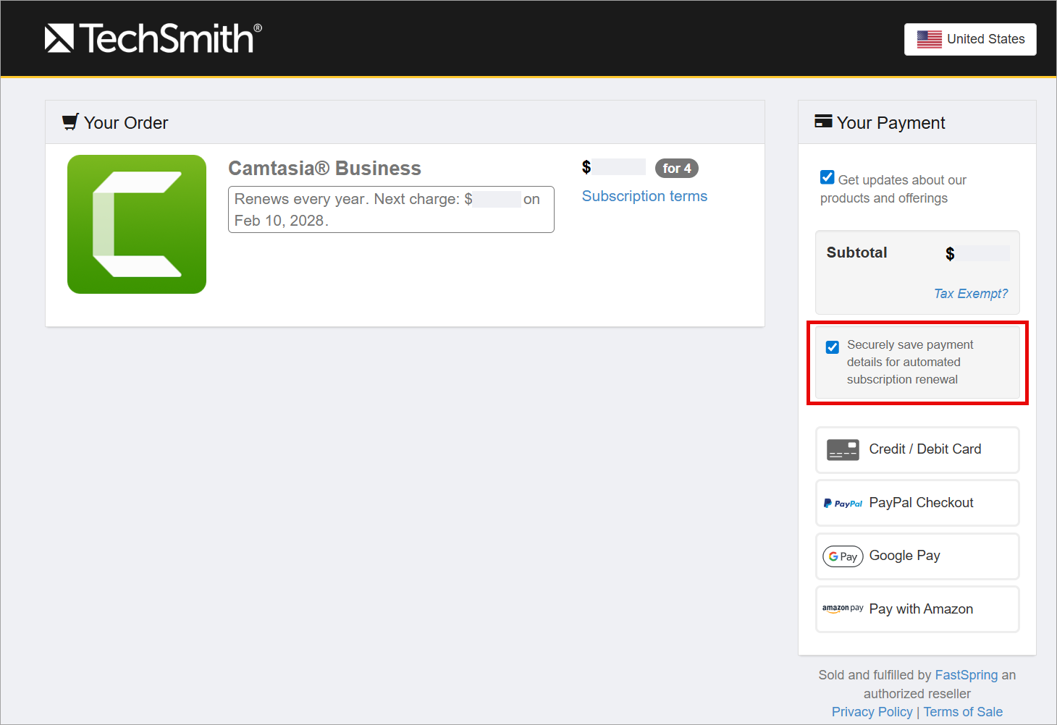The height and width of the screenshot is (725, 1057).
Task: Click the renewal notice text box
Action: pyautogui.click(x=391, y=210)
